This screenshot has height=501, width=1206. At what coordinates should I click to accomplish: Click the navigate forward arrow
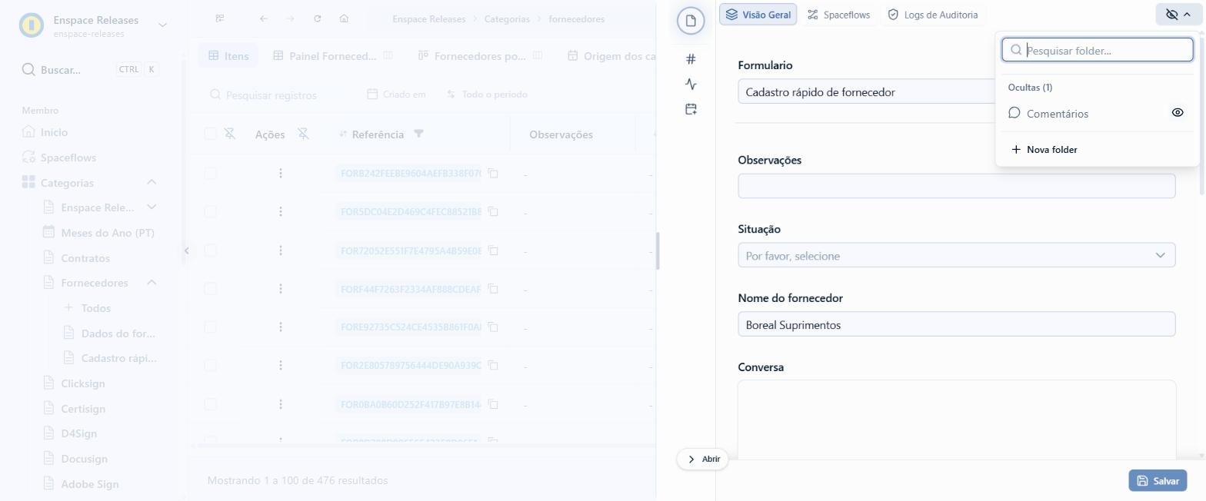point(290,18)
